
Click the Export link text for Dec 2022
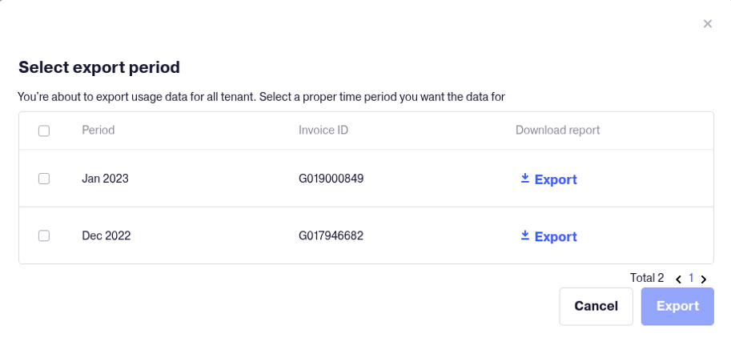[556, 236]
